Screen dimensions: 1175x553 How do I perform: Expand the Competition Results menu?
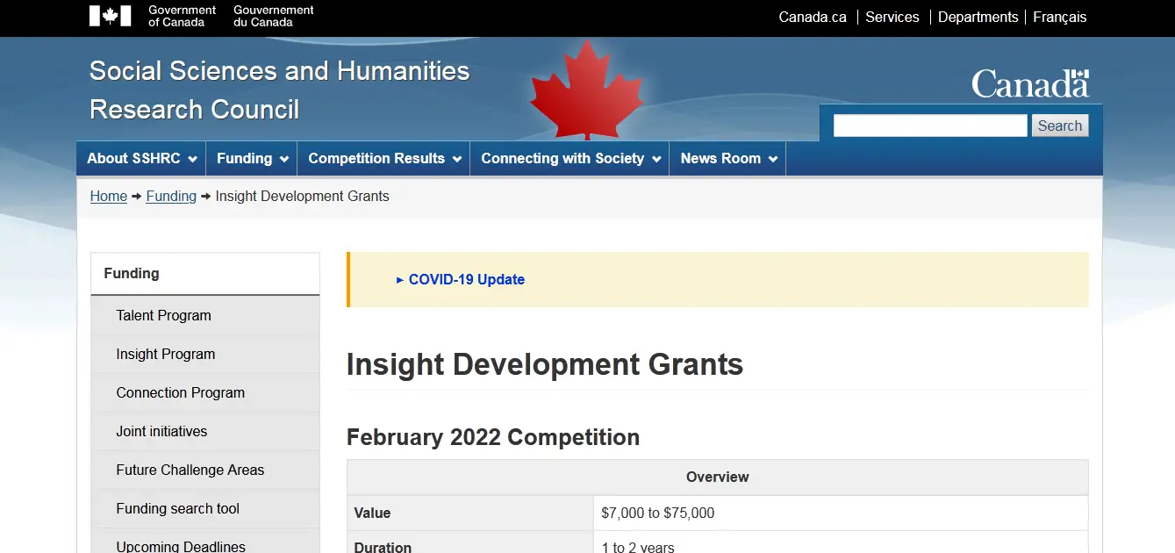384,159
